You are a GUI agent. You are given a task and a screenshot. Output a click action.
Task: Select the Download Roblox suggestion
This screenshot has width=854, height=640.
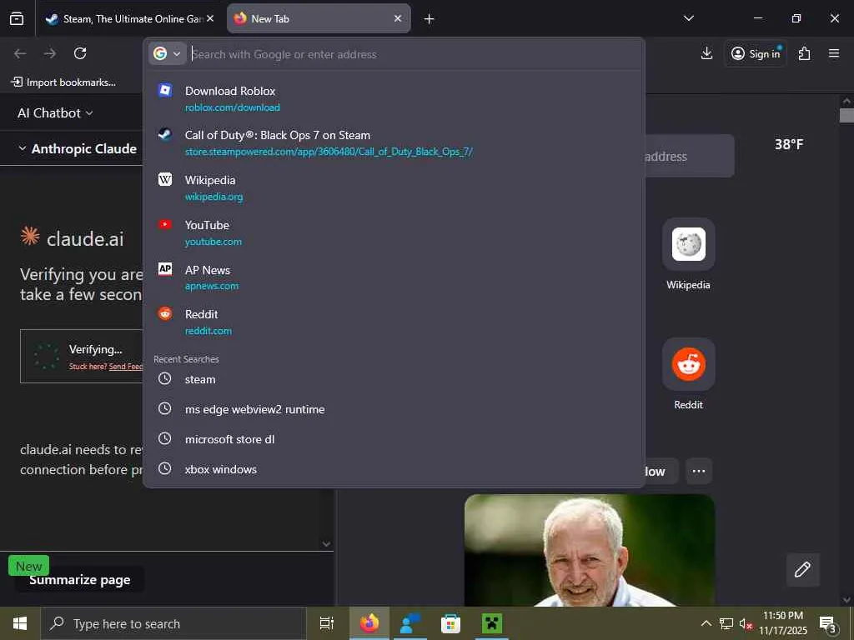pyautogui.click(x=394, y=98)
